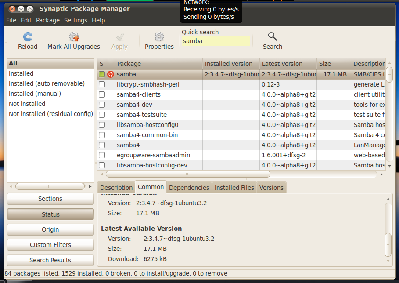
Task: Click the Mark All Upgrades icon
Action: click(x=74, y=37)
